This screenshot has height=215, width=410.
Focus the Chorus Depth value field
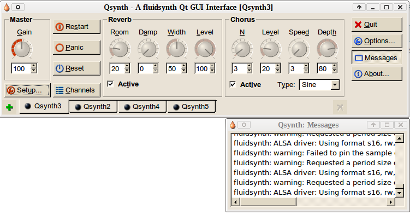324,69
